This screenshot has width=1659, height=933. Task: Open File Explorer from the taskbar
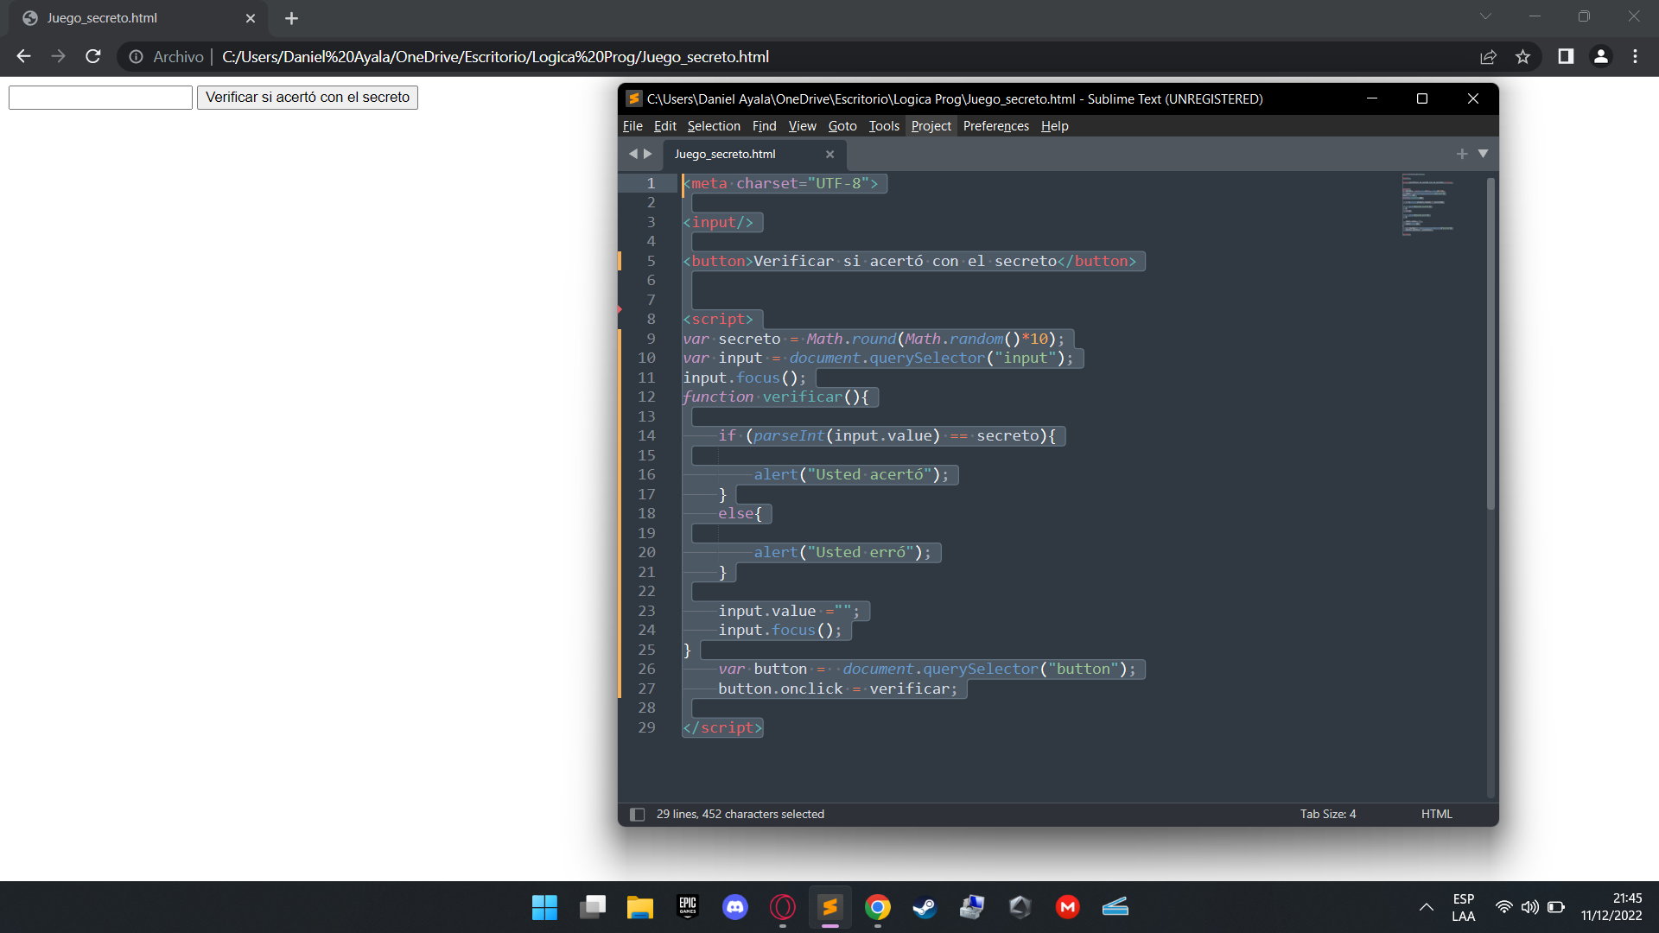coord(639,907)
